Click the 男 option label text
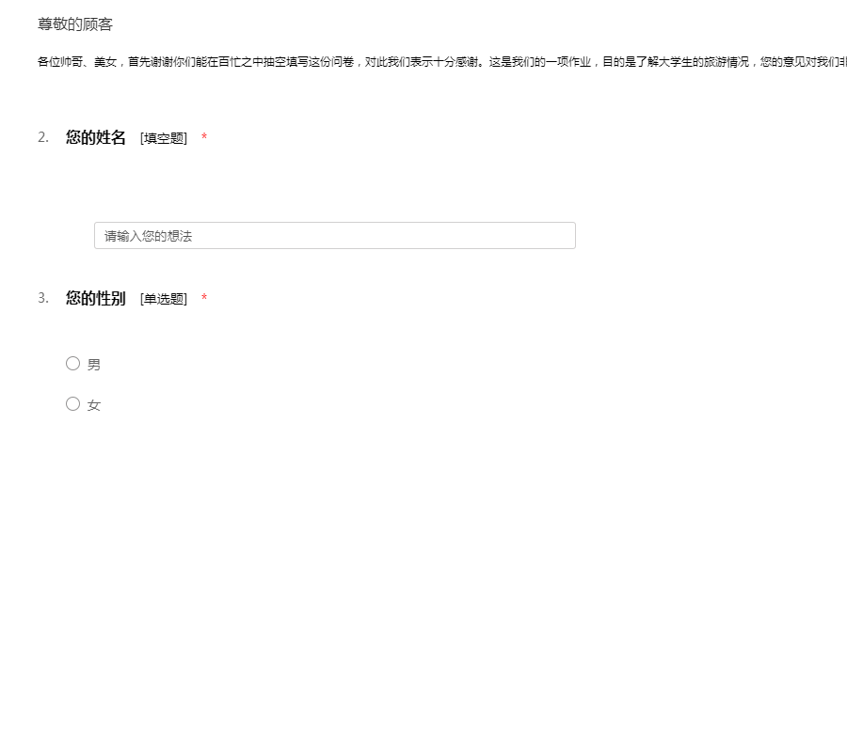This screenshot has width=847, height=752. tap(94, 365)
